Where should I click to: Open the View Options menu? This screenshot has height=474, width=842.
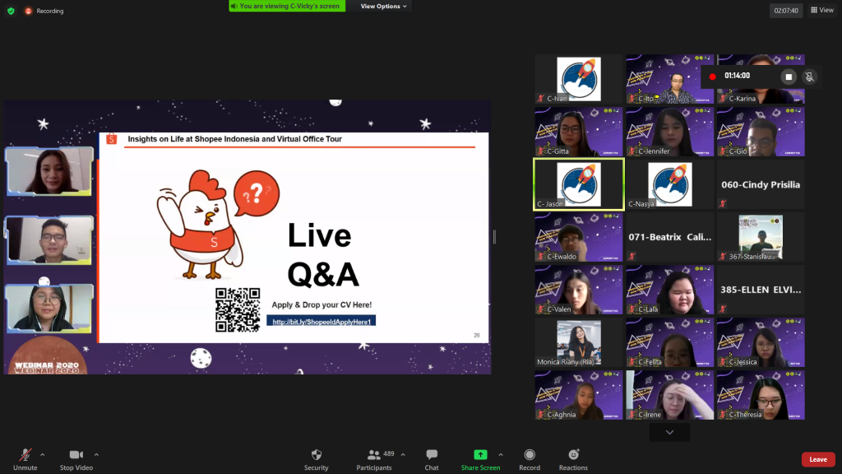pos(383,7)
